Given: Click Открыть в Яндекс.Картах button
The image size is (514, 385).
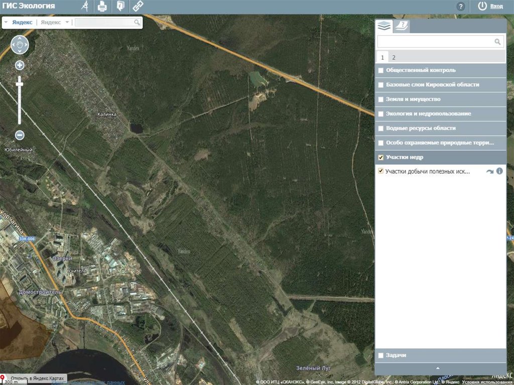Looking at the screenshot, I should 34,377.
